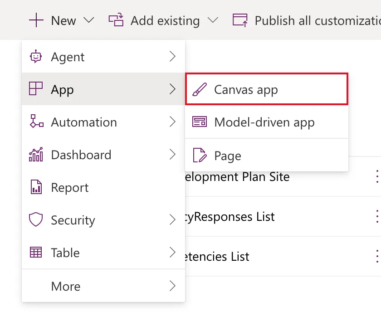Select Dashboard menu item
The width and height of the screenshot is (381, 312).
click(103, 154)
